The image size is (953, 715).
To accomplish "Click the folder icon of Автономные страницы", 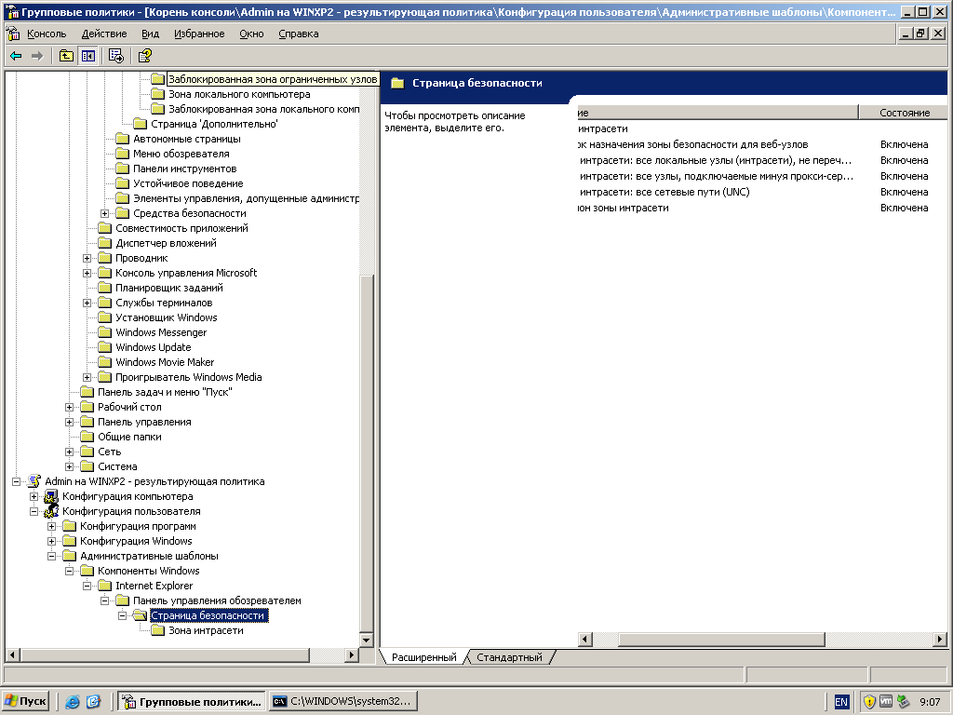I will coord(123,139).
